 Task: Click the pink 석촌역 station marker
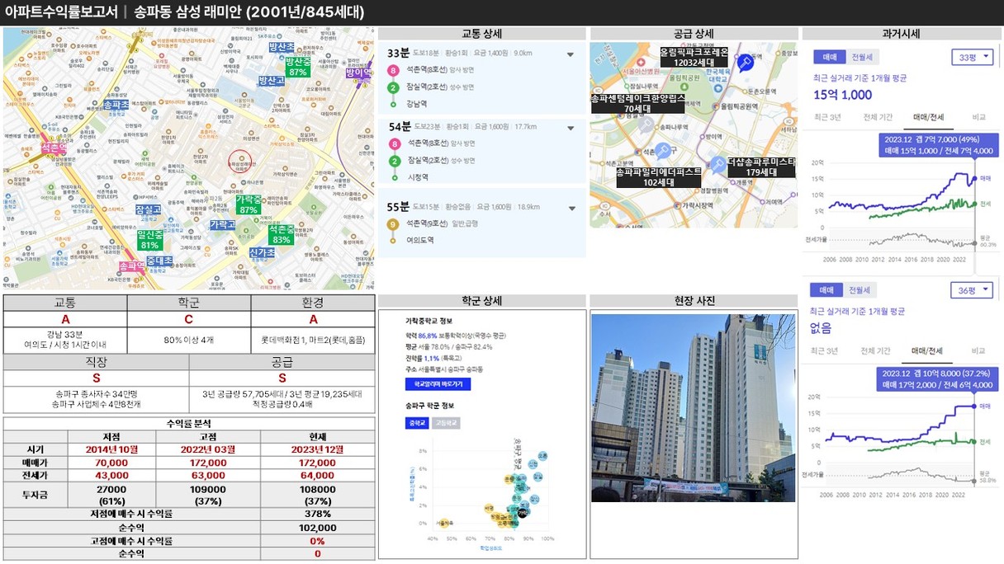pyautogui.click(x=54, y=148)
